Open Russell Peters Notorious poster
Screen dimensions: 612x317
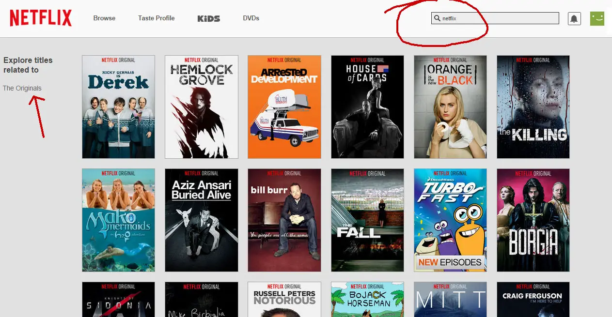click(284, 299)
